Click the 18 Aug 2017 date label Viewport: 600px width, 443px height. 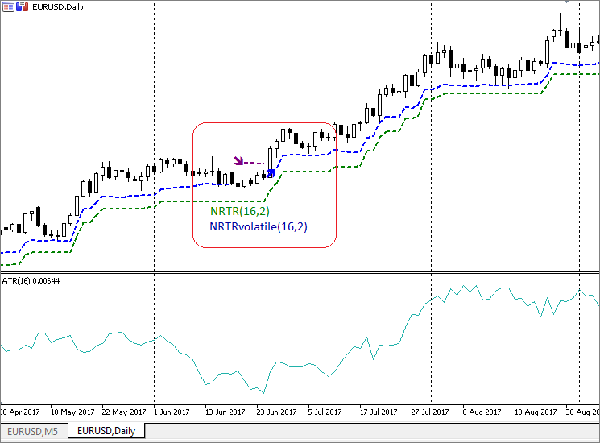click(536, 412)
